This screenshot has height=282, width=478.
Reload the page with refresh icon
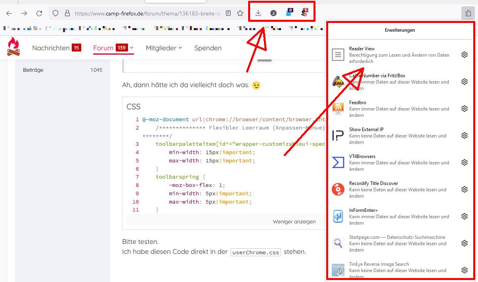point(39,13)
